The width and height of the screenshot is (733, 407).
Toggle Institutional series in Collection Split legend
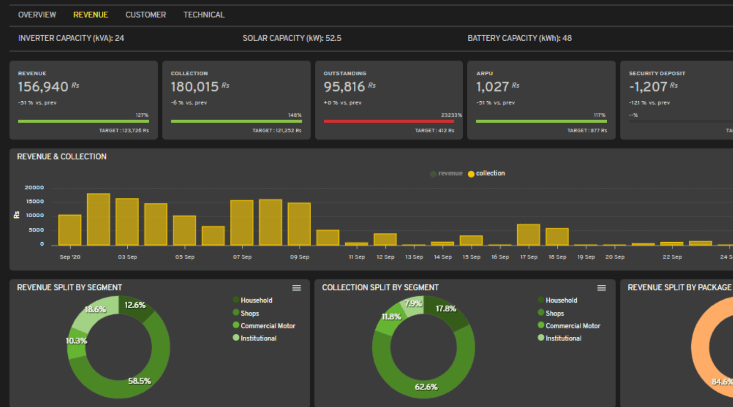pos(563,338)
